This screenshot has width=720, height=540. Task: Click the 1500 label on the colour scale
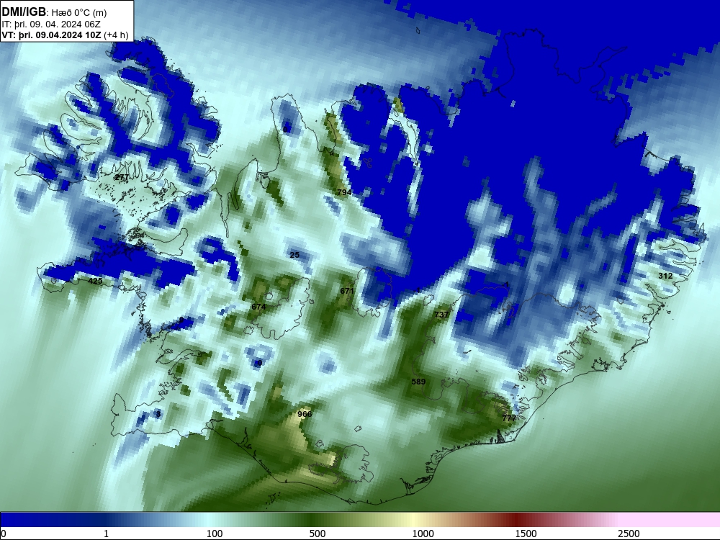pyautogui.click(x=526, y=534)
